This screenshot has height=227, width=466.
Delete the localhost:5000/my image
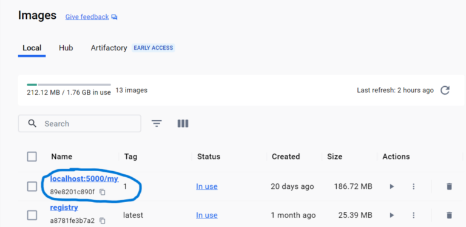click(x=449, y=186)
